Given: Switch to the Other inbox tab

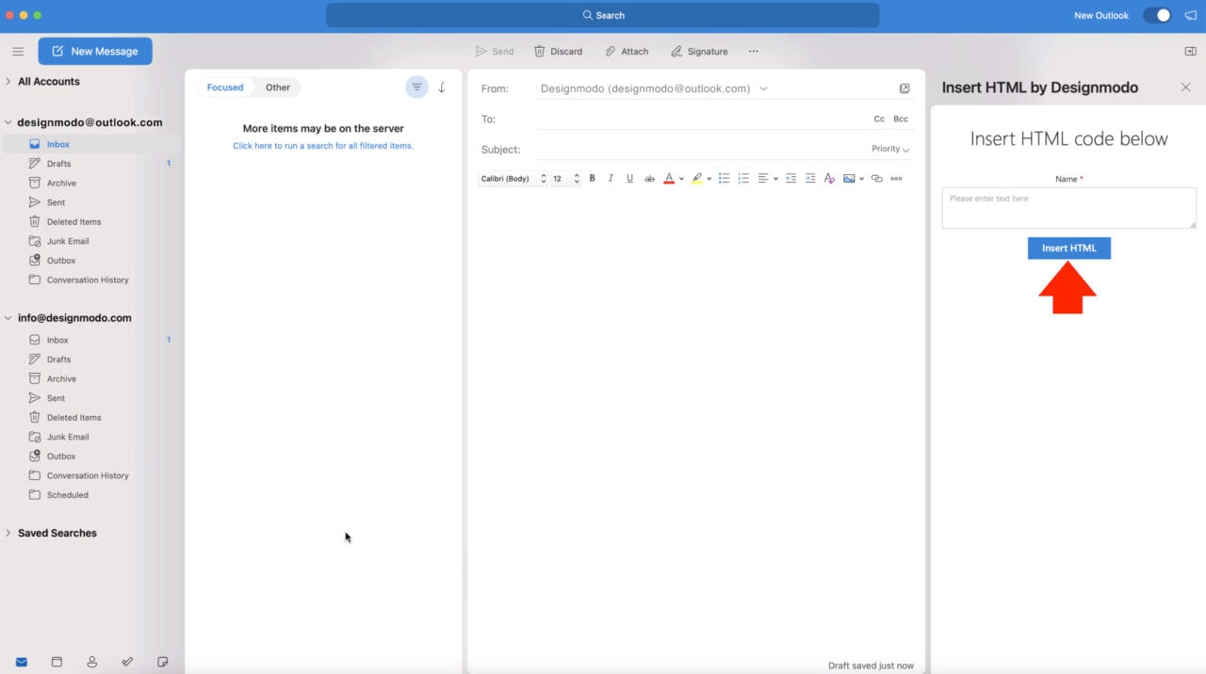Looking at the screenshot, I should 277,87.
